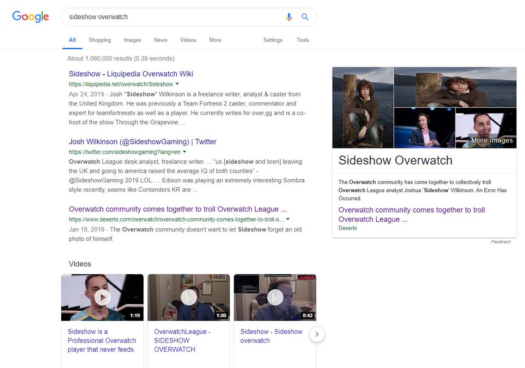
Task: Open search Settings menu
Action: pyautogui.click(x=273, y=40)
